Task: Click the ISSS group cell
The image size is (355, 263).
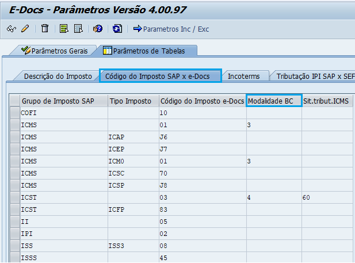Action: click(64, 258)
